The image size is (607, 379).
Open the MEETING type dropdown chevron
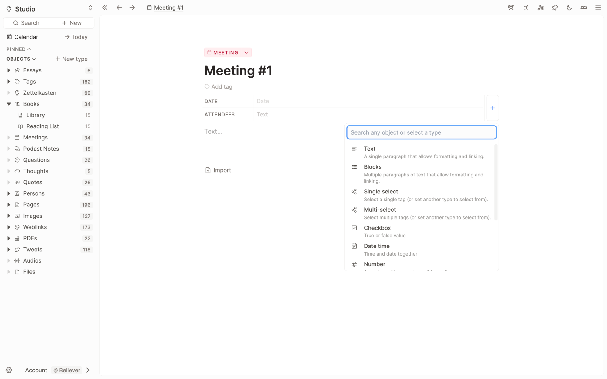pos(246,52)
